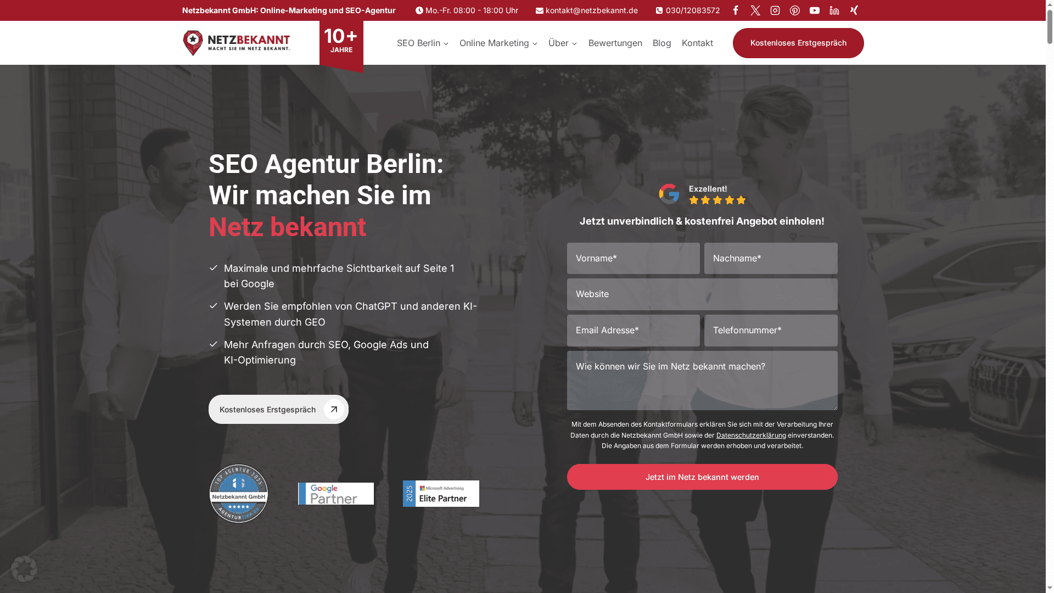Select the Blog menu item

(x=661, y=43)
